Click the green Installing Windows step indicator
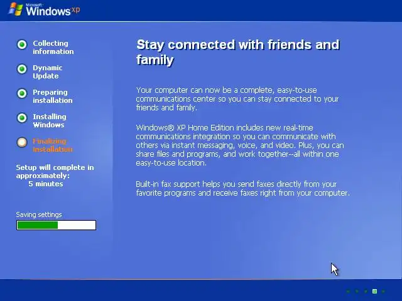The height and width of the screenshot is (301, 402). coord(22,118)
